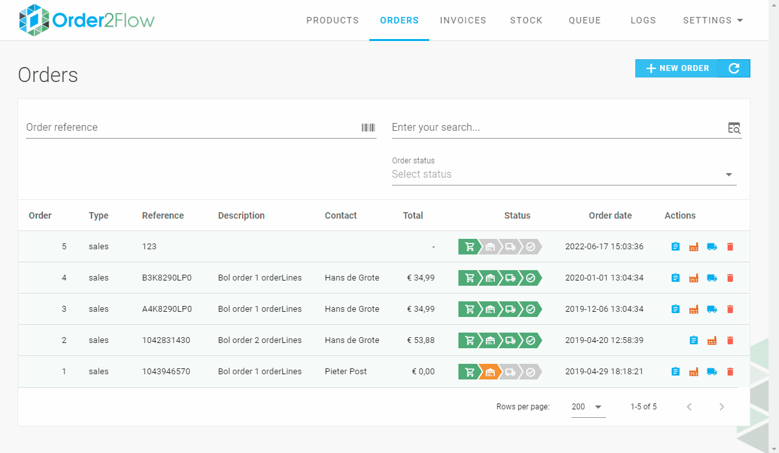Click the Type column header

(x=98, y=215)
